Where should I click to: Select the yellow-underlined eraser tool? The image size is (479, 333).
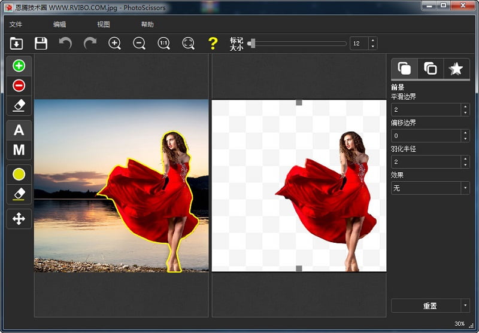point(19,194)
